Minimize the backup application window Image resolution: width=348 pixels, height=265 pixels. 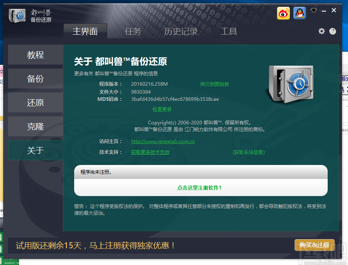pos(324,10)
